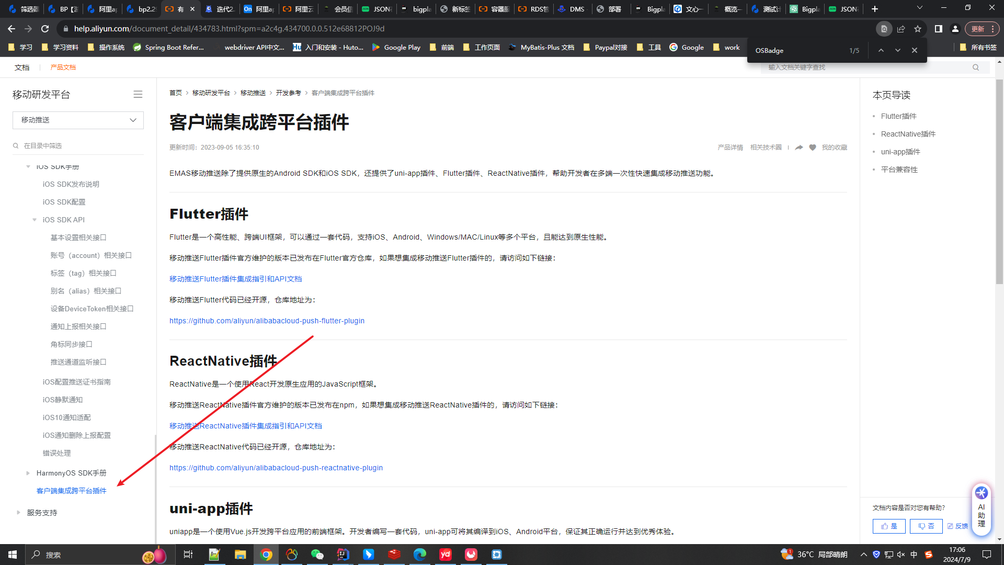Open the 所有书签 folder

tap(978, 47)
